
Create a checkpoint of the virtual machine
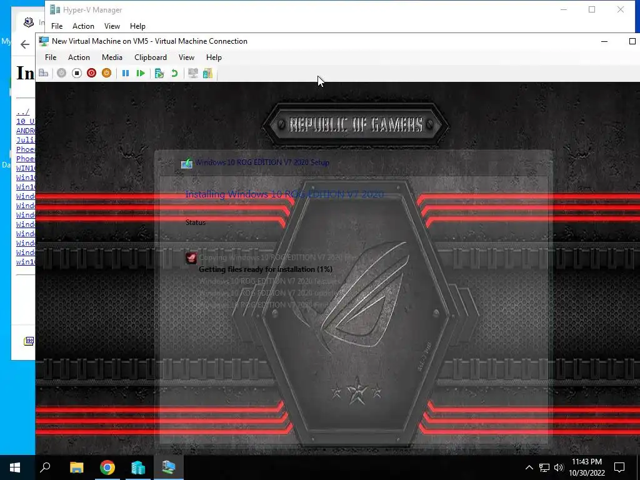(159, 73)
